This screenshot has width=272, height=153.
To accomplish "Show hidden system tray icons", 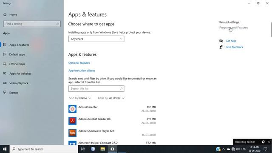I will tap(224, 149).
